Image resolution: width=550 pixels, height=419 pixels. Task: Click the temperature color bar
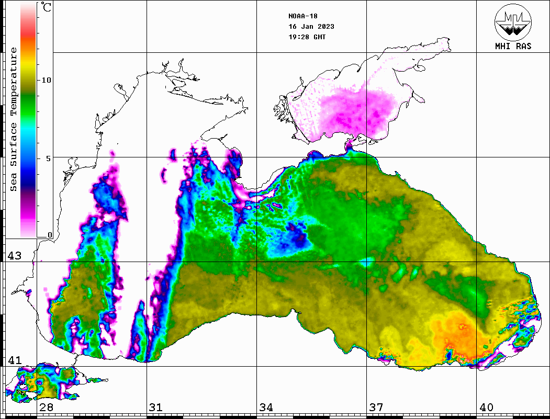point(28,120)
